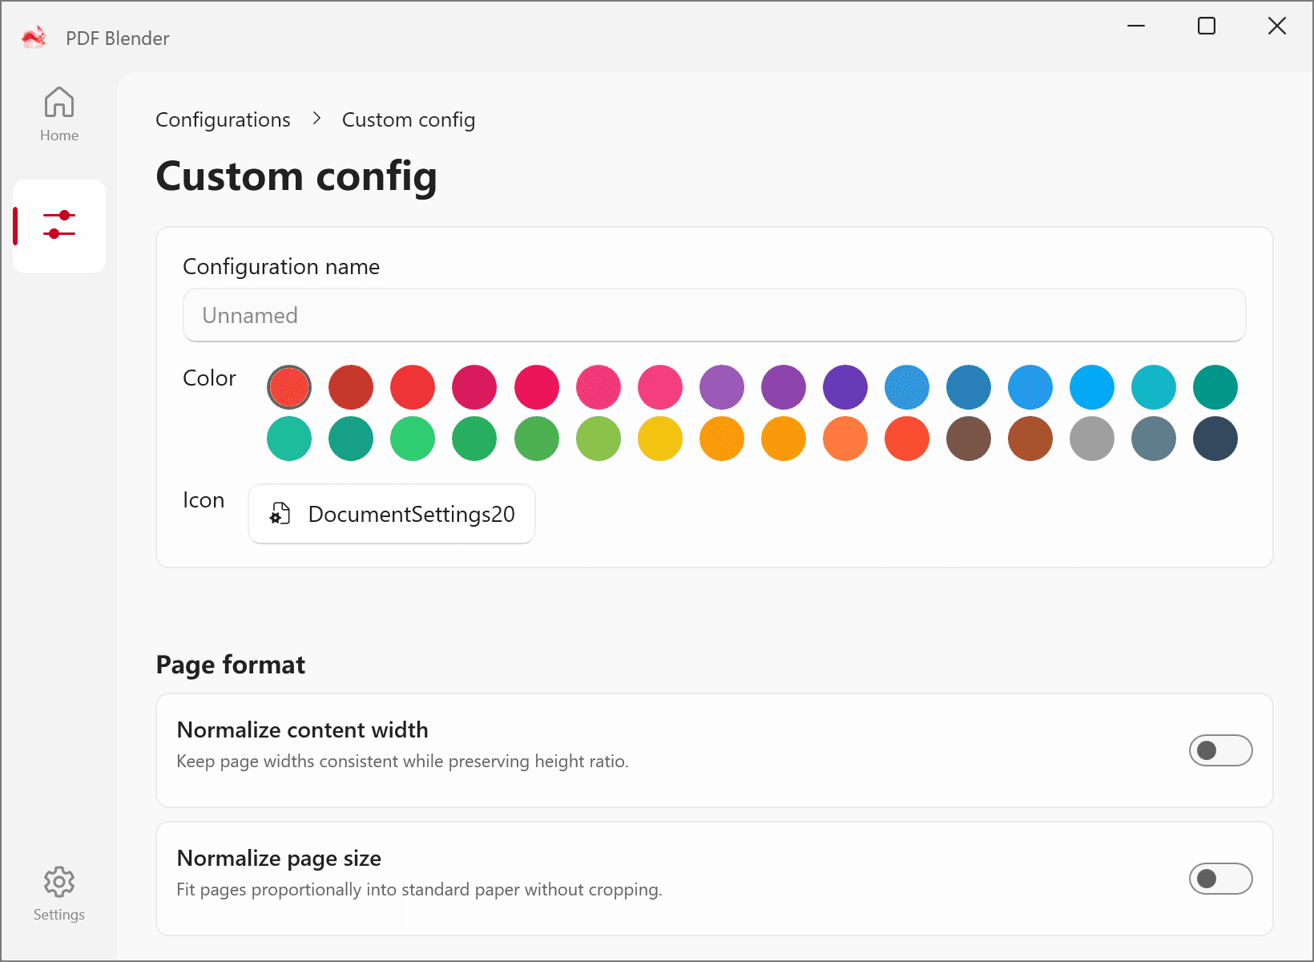Screen dimensions: 1314x962
Task: Select the rust brown swatch
Action: (x=1030, y=439)
